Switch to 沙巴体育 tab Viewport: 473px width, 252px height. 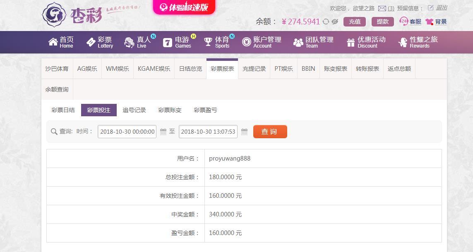(57, 69)
